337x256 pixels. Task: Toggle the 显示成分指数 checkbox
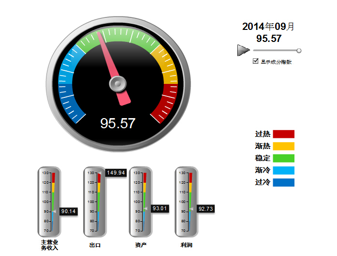(256, 61)
